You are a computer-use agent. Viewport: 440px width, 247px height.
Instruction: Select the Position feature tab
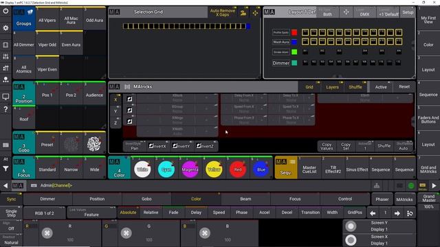tap(97, 199)
